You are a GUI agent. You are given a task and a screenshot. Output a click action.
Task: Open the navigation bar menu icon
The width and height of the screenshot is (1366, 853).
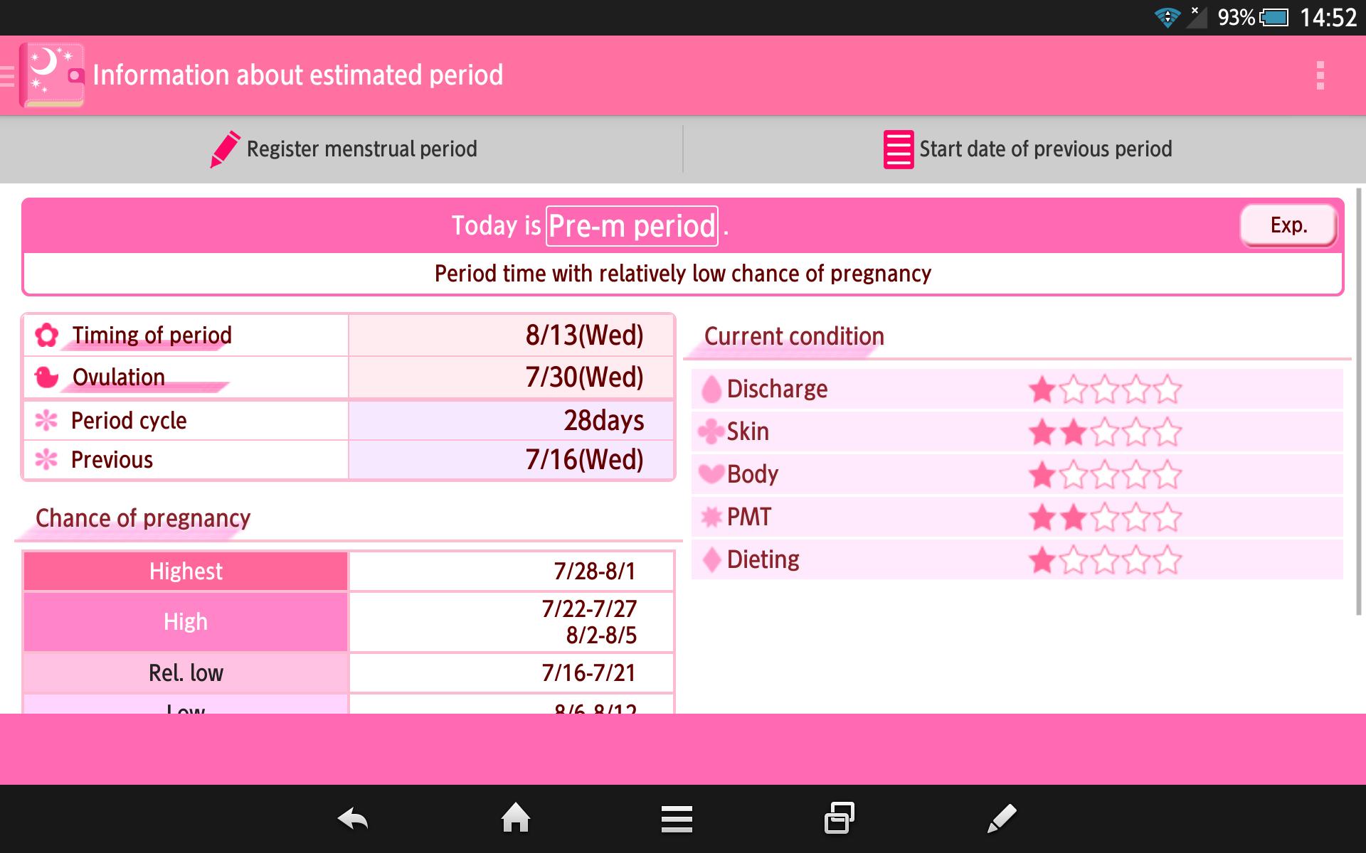(677, 819)
